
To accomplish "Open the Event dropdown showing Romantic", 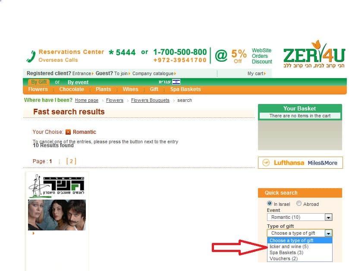I will (x=299, y=217).
